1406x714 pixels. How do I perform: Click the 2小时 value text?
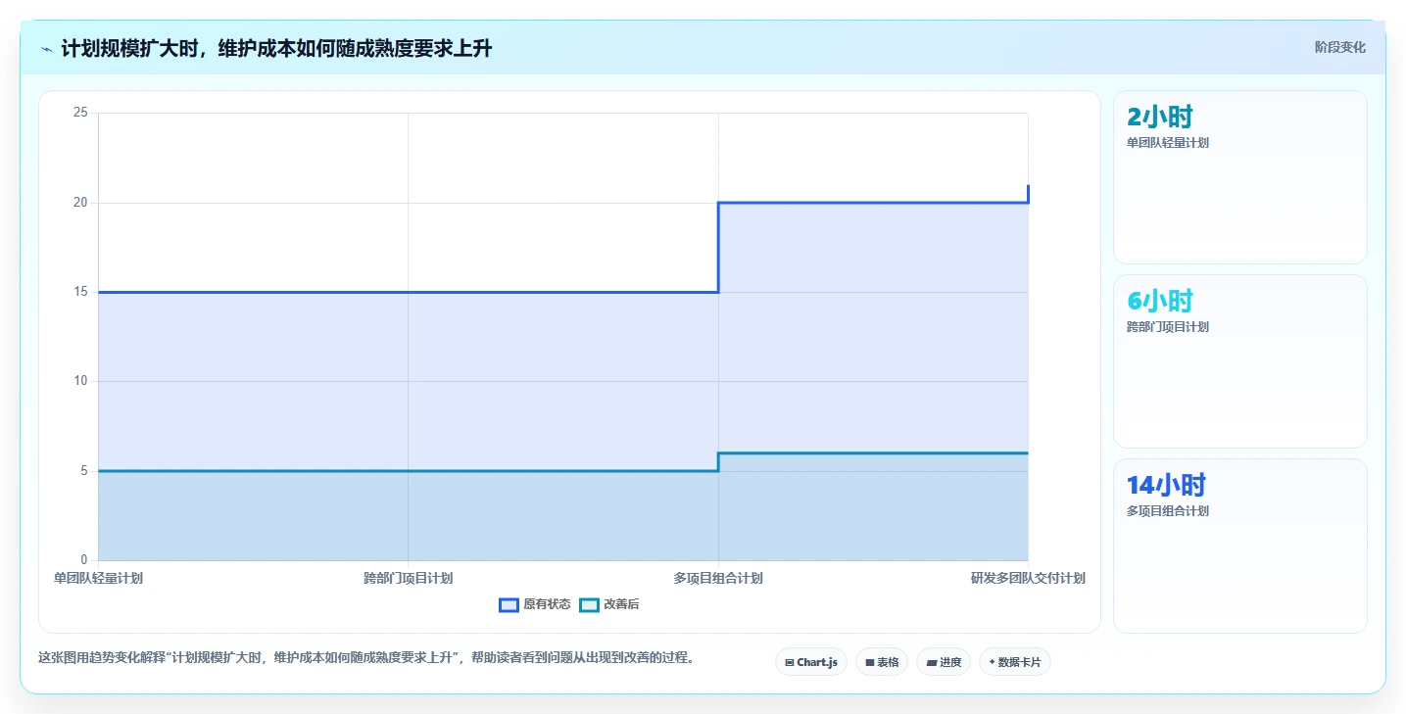[x=1160, y=117]
